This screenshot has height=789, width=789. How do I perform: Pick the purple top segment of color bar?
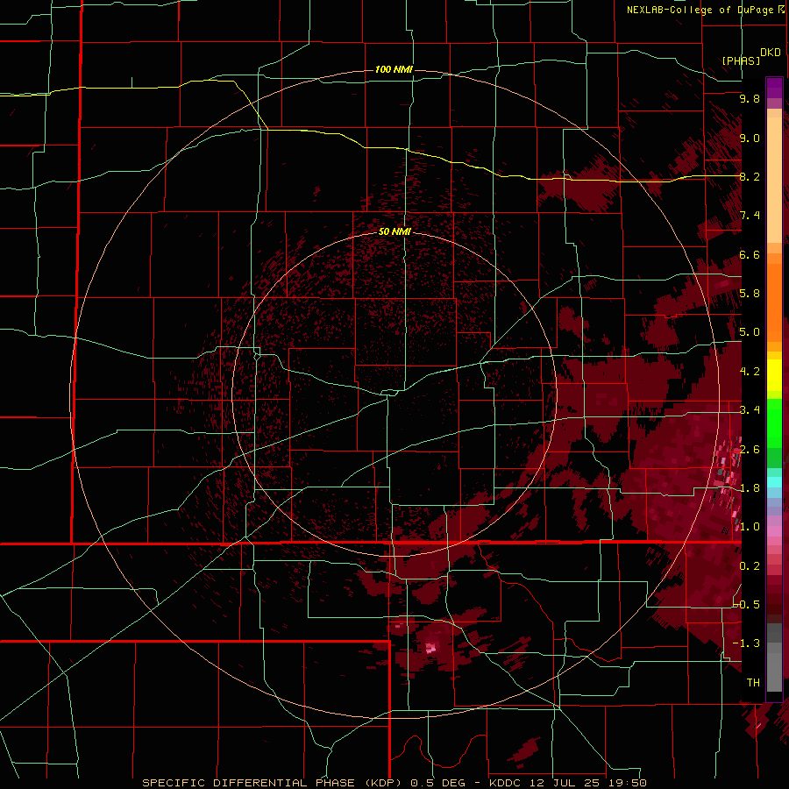pos(774,88)
